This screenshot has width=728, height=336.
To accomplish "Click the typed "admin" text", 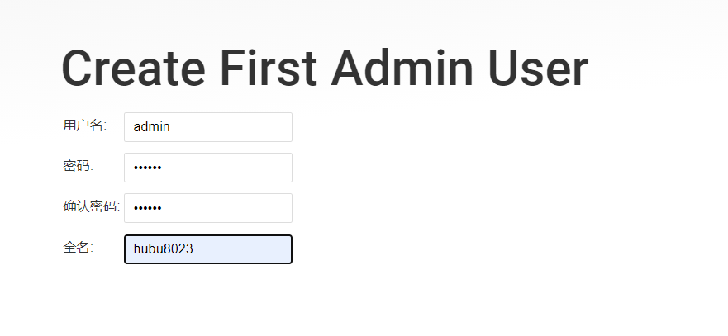I will pyautogui.click(x=151, y=127).
